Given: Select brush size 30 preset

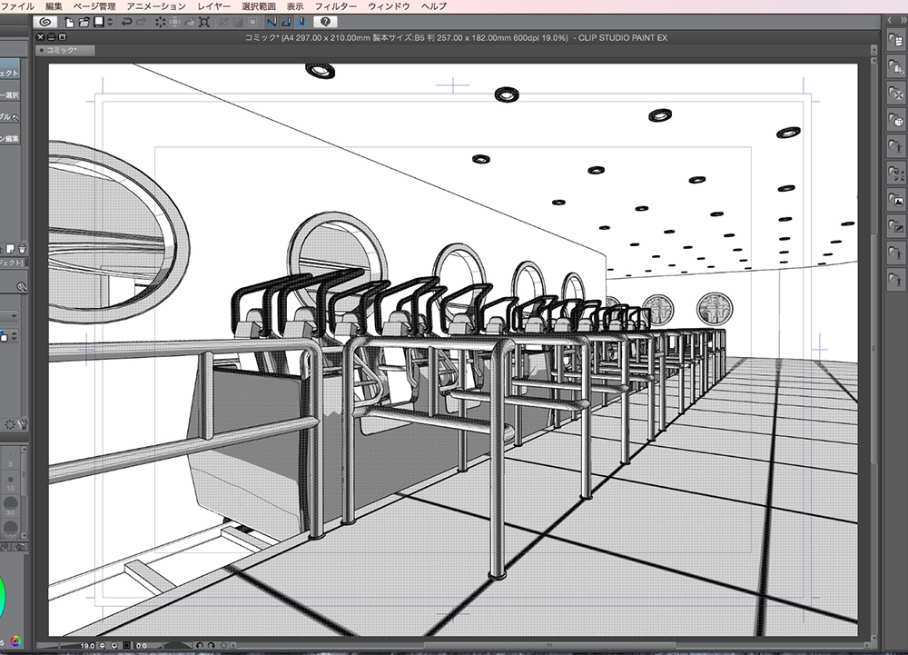Looking at the screenshot, I should (10, 506).
